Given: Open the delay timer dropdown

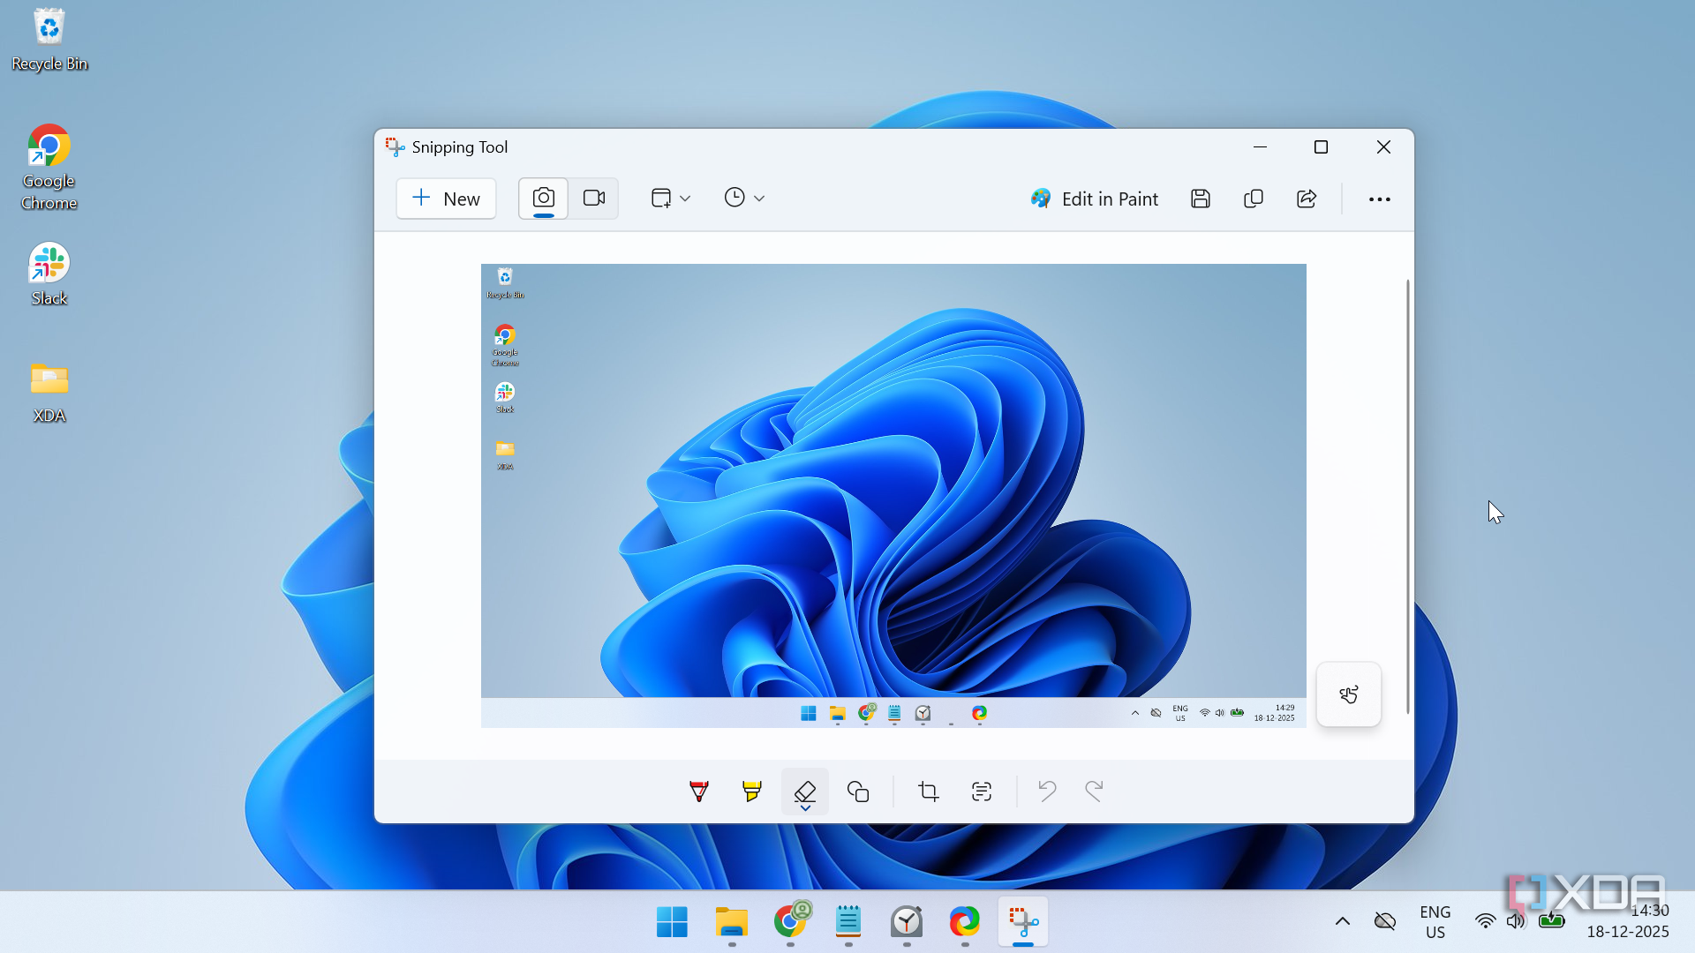Looking at the screenshot, I should 744,199.
